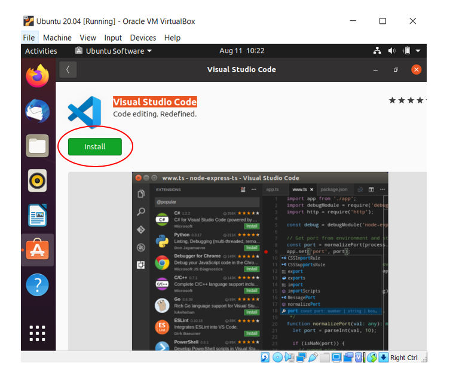Open the VirtualBox Machine menu
Screen dimensions: 453x384
pos(57,38)
